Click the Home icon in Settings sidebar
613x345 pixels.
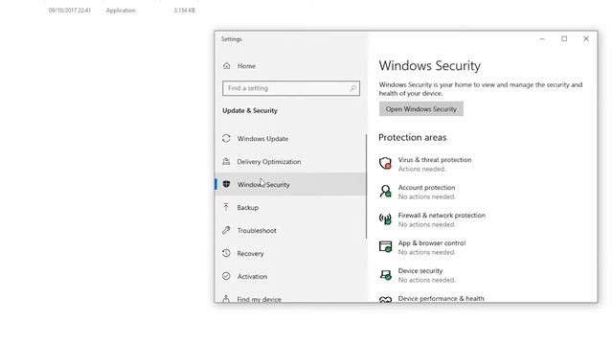[x=226, y=66]
